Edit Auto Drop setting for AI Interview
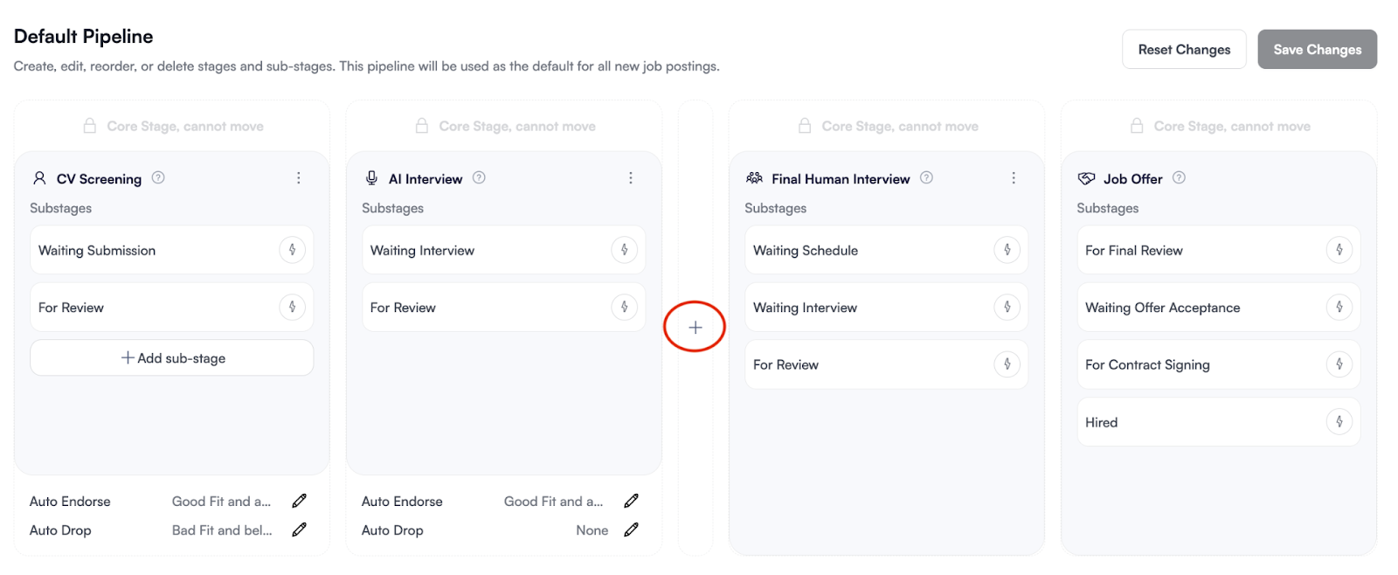This screenshot has width=1398, height=575. tap(631, 530)
